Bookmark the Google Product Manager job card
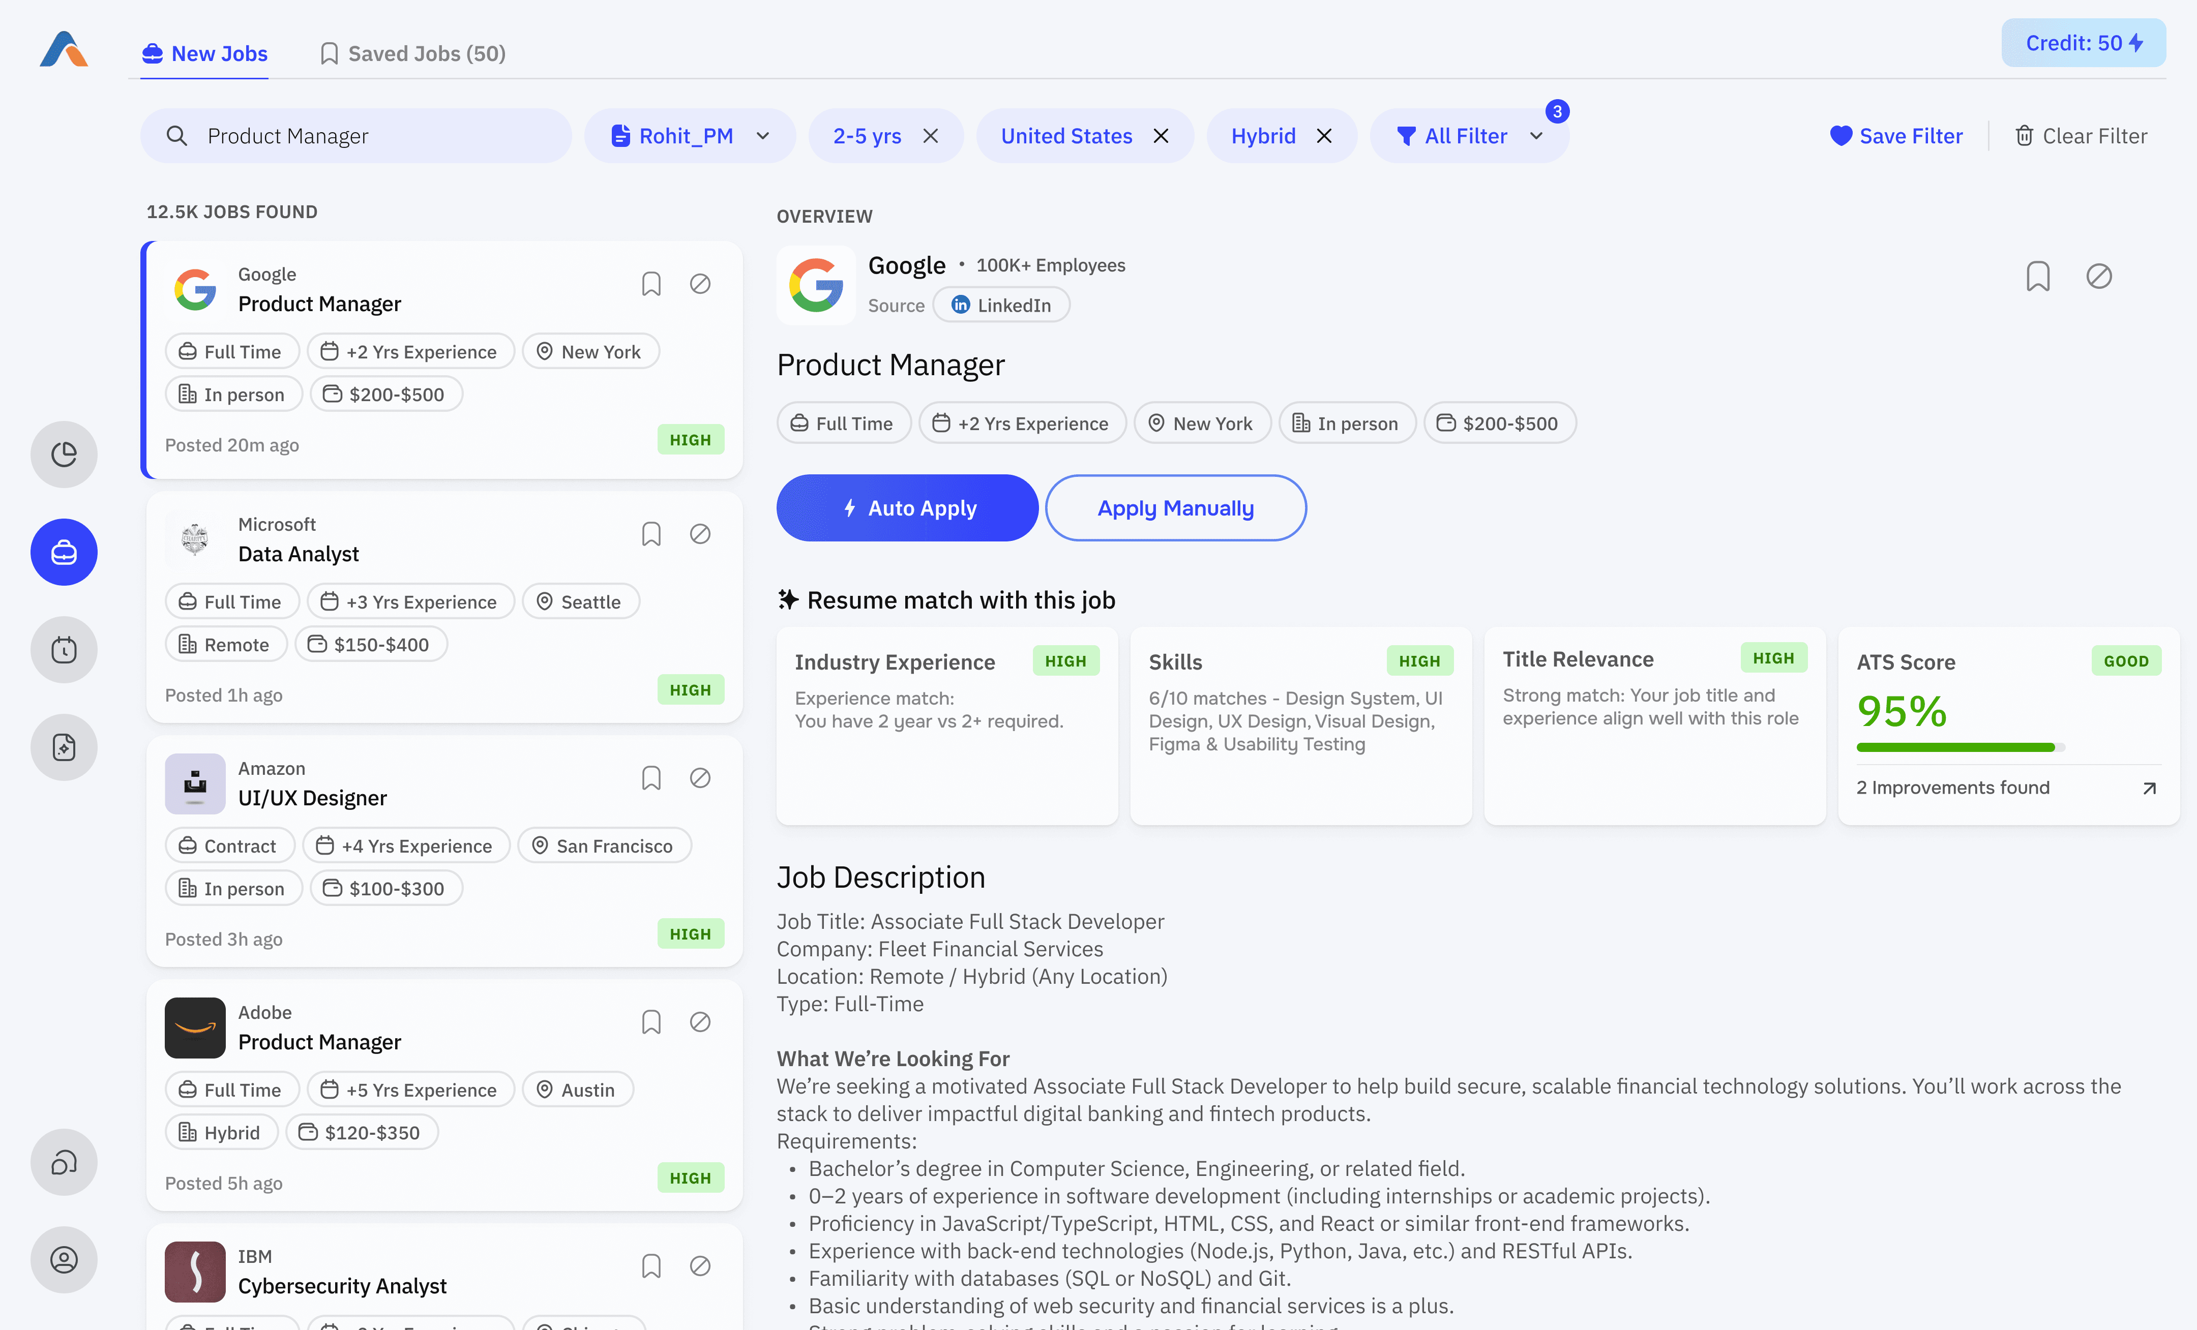Viewport: 2197px width, 1330px height. 651,284
